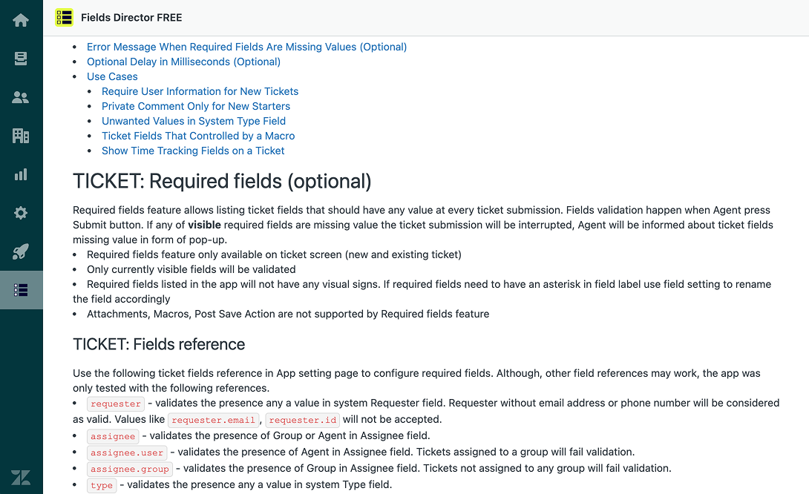Follow Private Comment Only for New Starters link
Screen dimensions: 809x494
tap(196, 106)
